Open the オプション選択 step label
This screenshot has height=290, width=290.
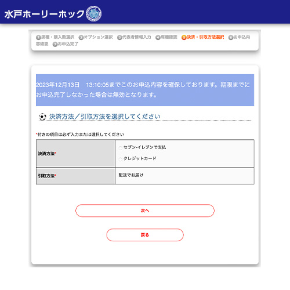tap(98, 37)
